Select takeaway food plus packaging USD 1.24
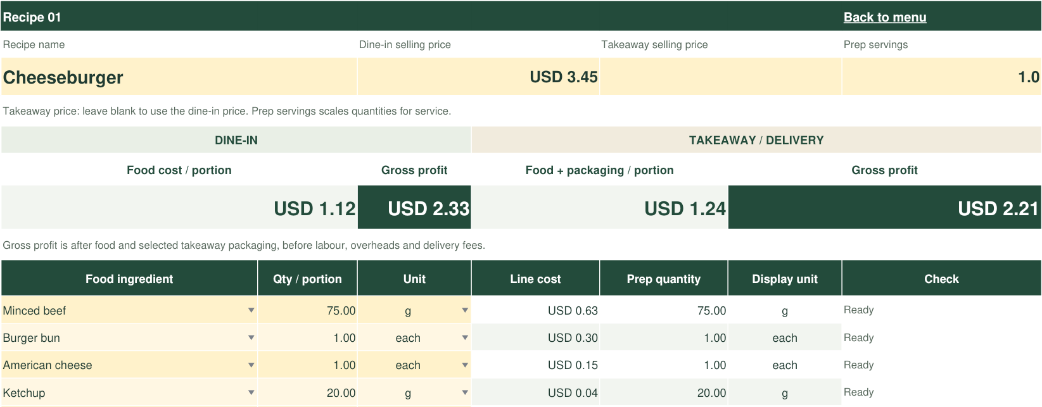Image resolution: width=1042 pixels, height=407 pixels. tap(599, 208)
